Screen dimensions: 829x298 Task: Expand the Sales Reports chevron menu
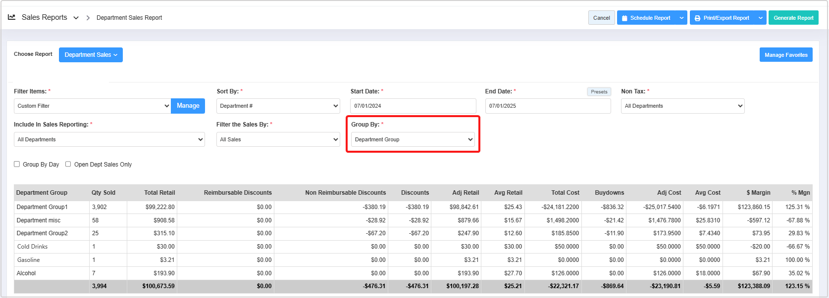tap(76, 18)
